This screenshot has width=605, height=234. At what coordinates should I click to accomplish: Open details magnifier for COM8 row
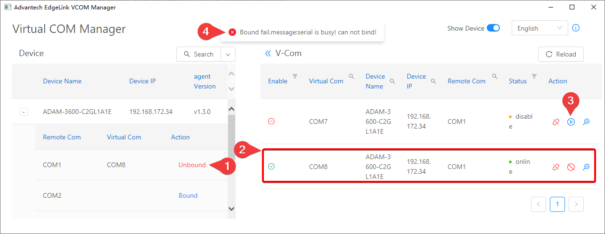[586, 167]
